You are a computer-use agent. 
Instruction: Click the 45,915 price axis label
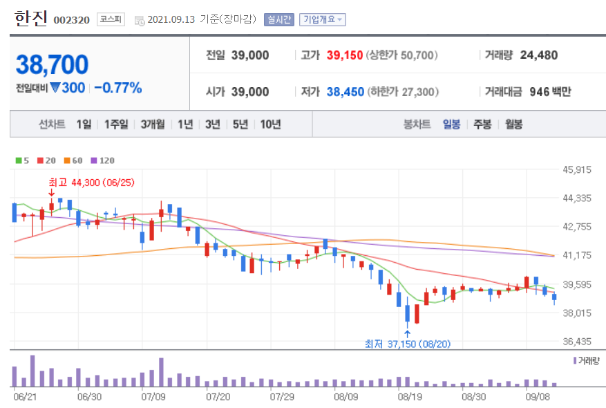click(577, 169)
